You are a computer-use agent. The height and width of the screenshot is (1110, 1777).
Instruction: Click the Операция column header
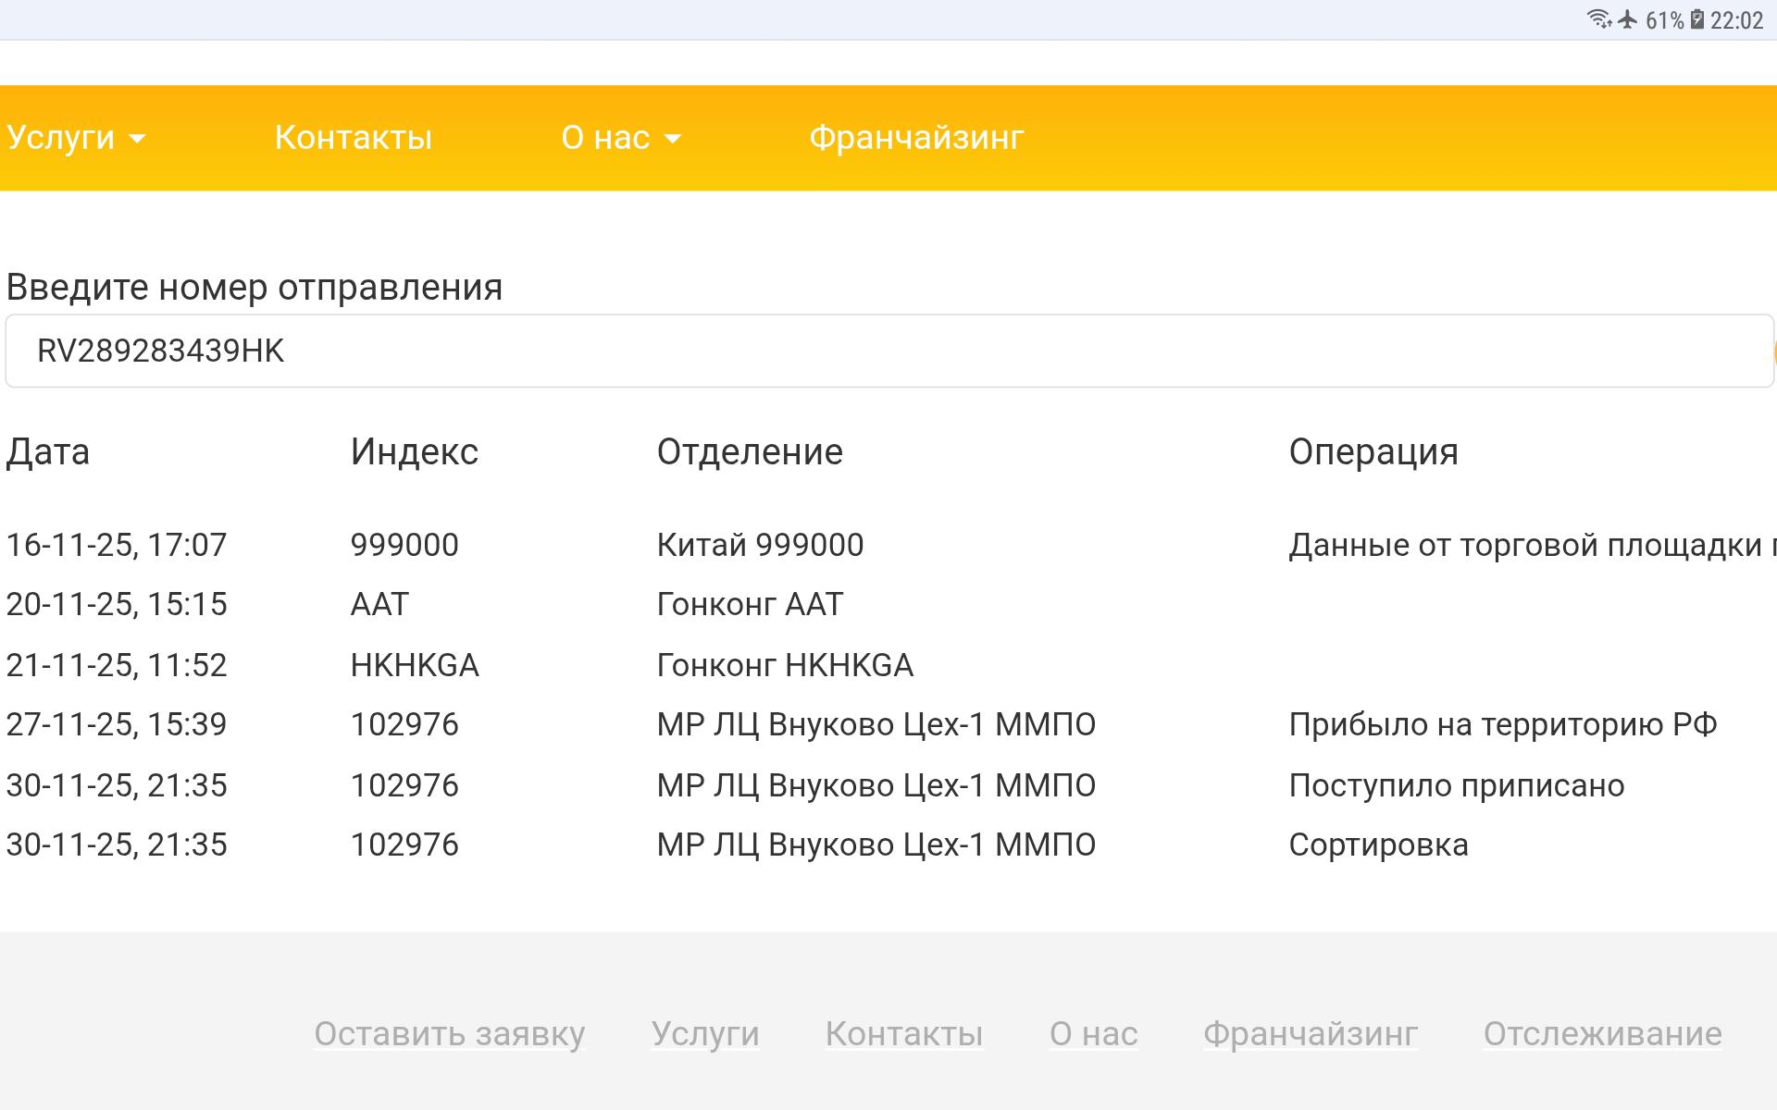pyautogui.click(x=1373, y=452)
